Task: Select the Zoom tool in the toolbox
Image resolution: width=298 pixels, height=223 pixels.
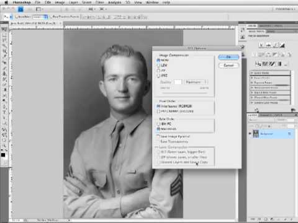Action: pyautogui.click(x=4, y=146)
